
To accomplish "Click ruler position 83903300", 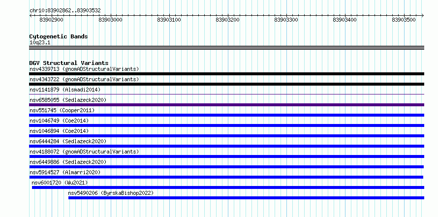I will [286, 20].
